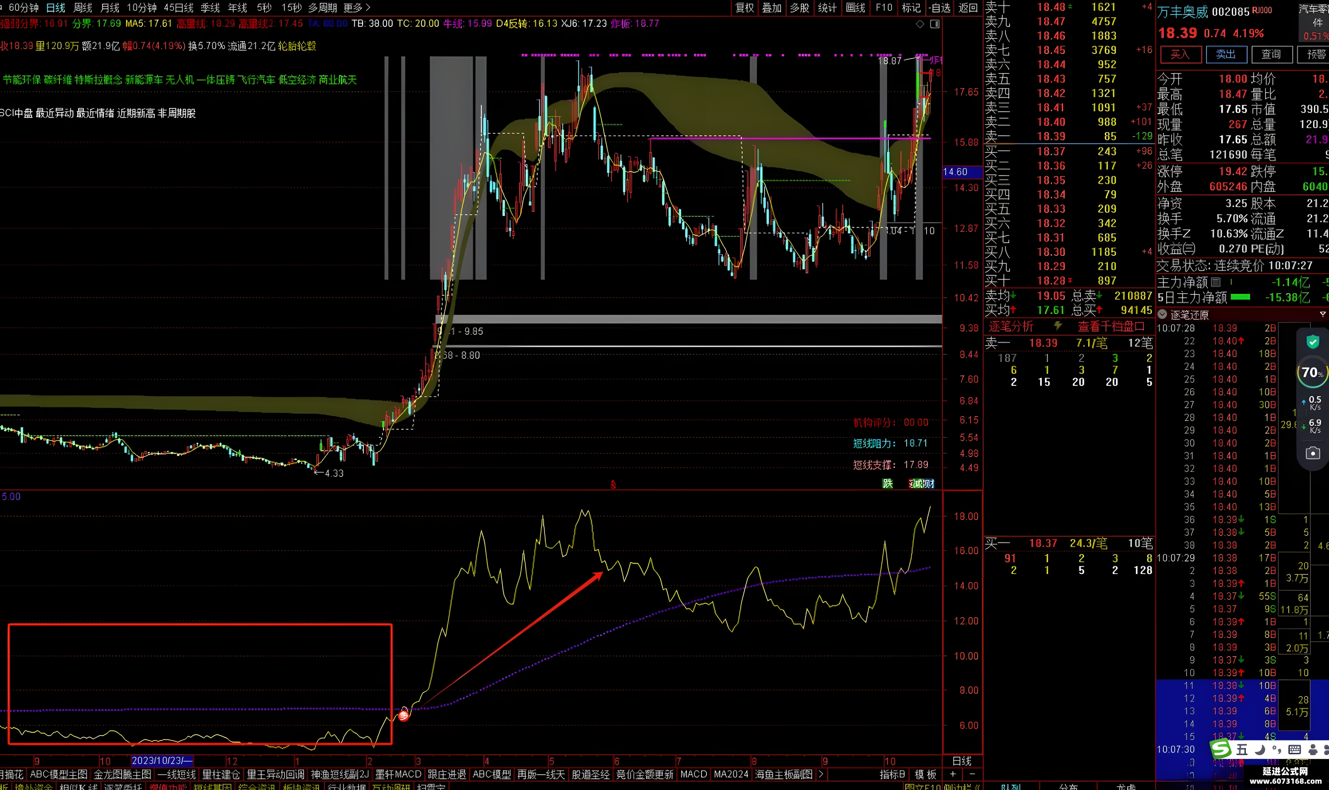Click the filter funnel icon in 逐笔还原 header
Image resolution: width=1329 pixels, height=790 pixels.
(1322, 314)
